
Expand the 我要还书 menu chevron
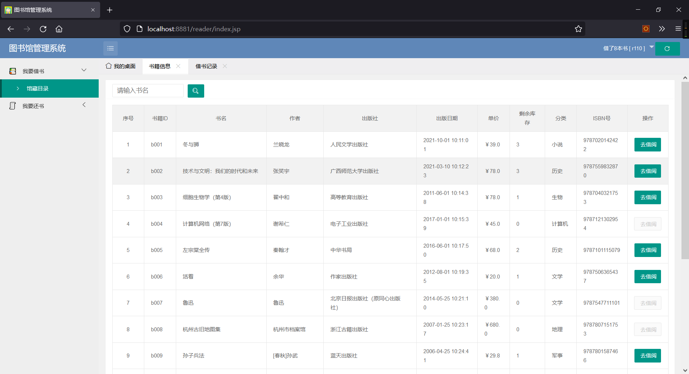tap(84, 105)
